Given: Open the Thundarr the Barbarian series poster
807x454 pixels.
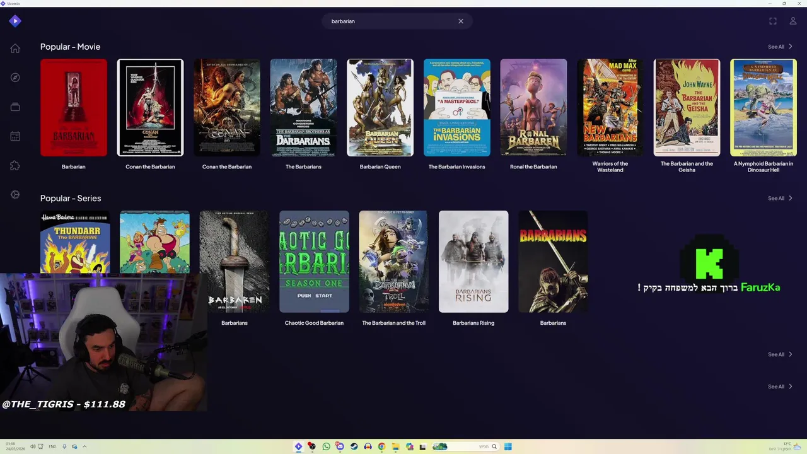Looking at the screenshot, I should click(75, 242).
